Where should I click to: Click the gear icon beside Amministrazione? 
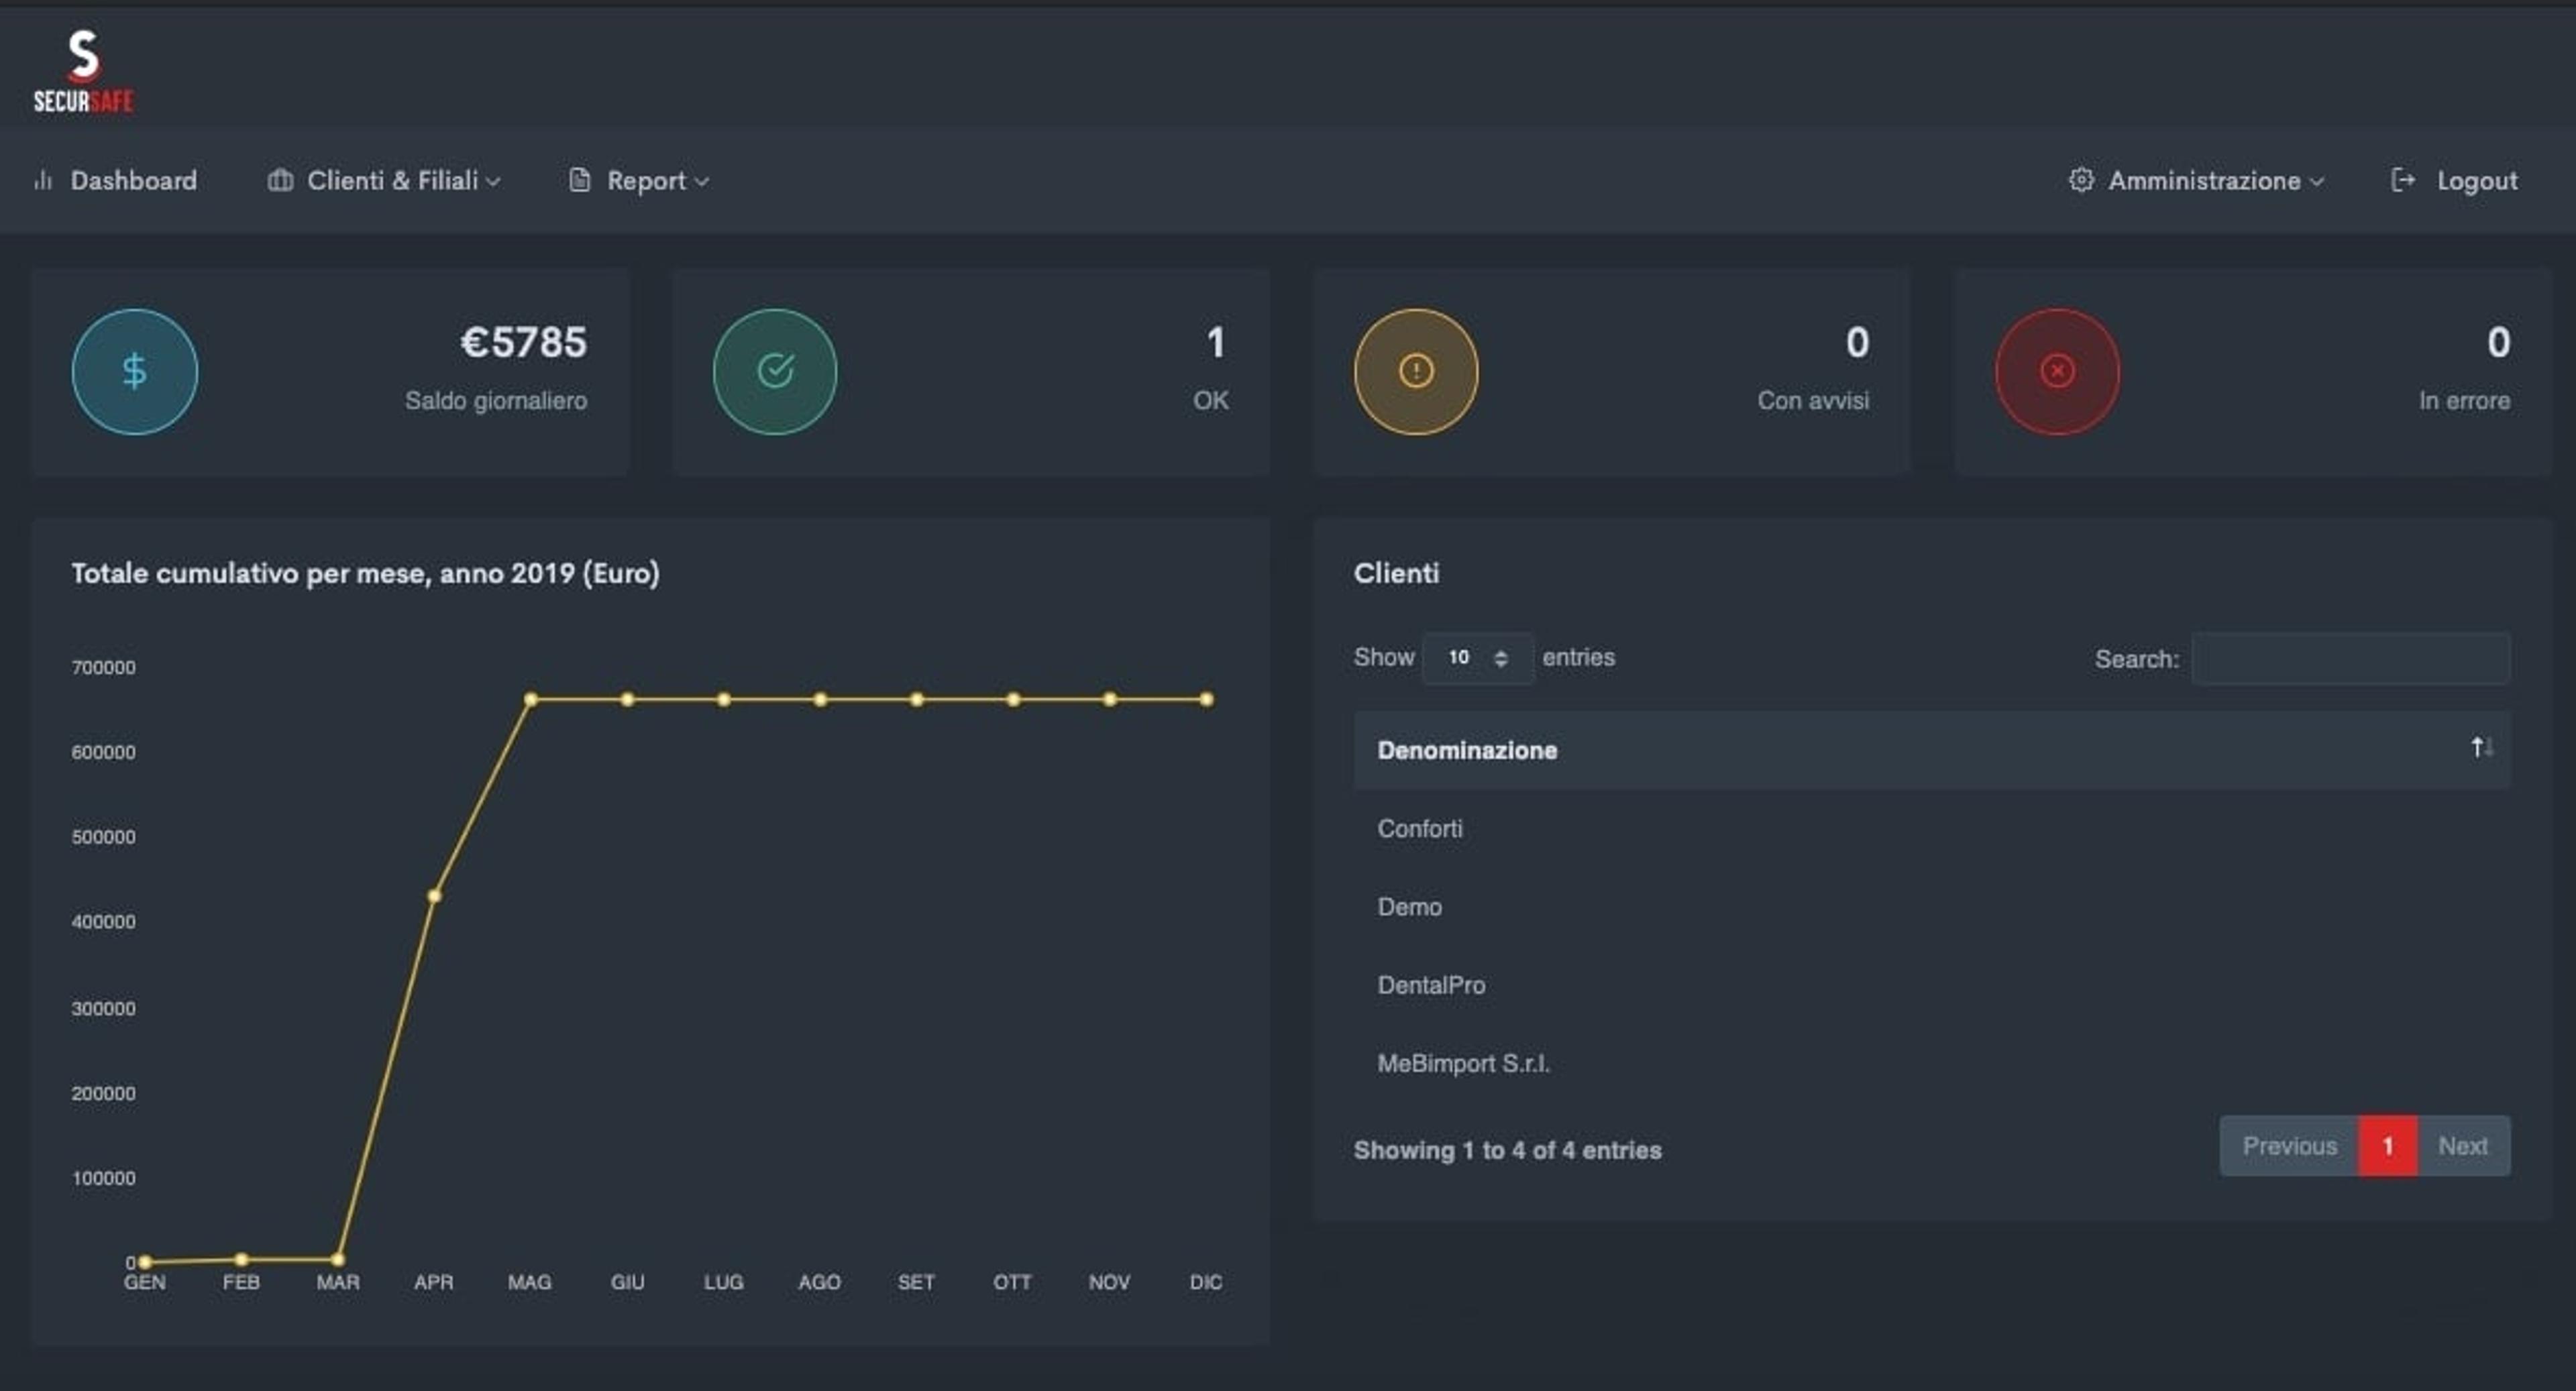2081,180
